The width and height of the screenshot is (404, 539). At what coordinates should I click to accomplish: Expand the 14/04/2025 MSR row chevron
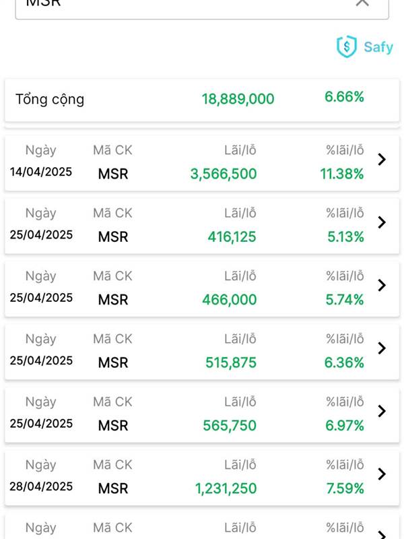pyautogui.click(x=382, y=160)
